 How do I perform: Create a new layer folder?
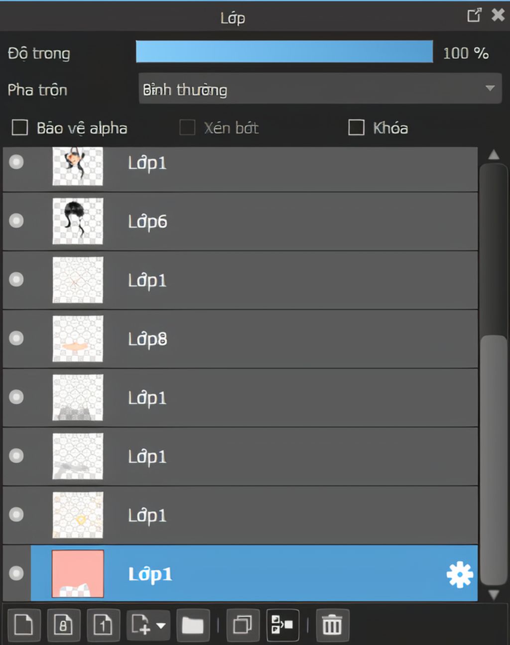click(192, 625)
